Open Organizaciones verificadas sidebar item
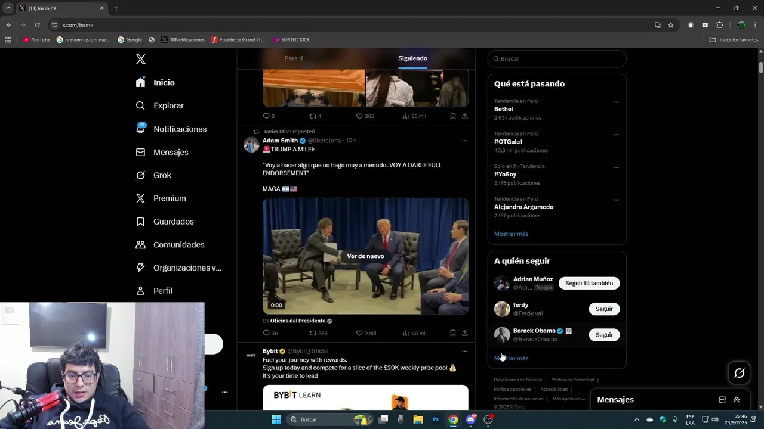 (x=178, y=268)
